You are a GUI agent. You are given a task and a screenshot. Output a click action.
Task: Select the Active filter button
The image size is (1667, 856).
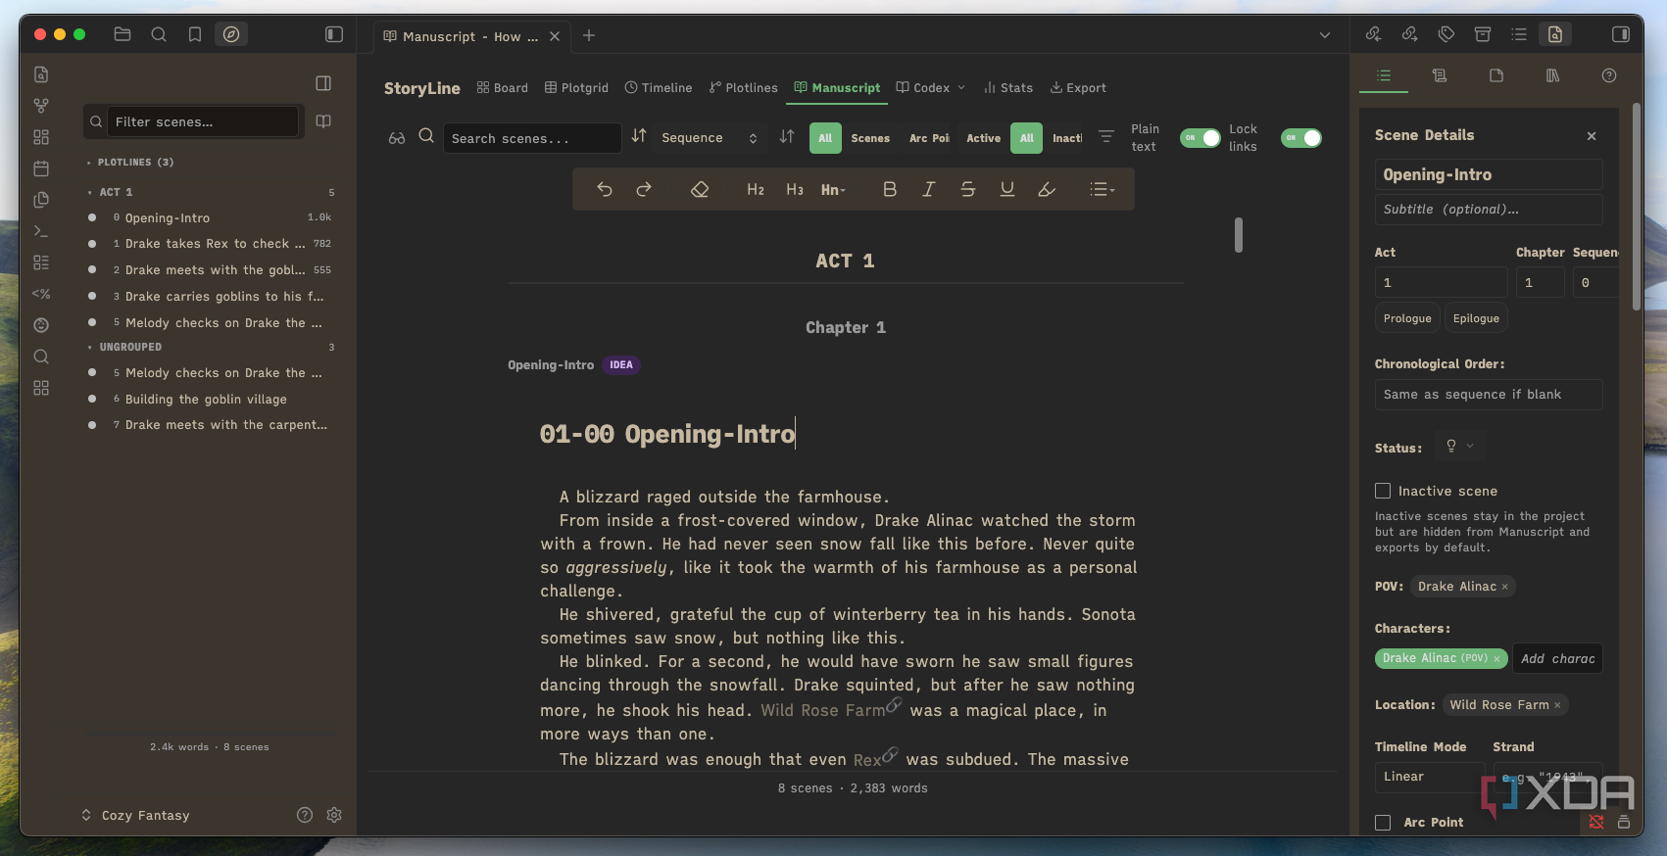coord(984,138)
